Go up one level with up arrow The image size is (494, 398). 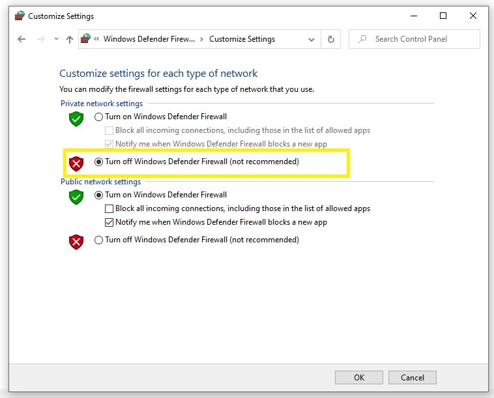point(70,39)
